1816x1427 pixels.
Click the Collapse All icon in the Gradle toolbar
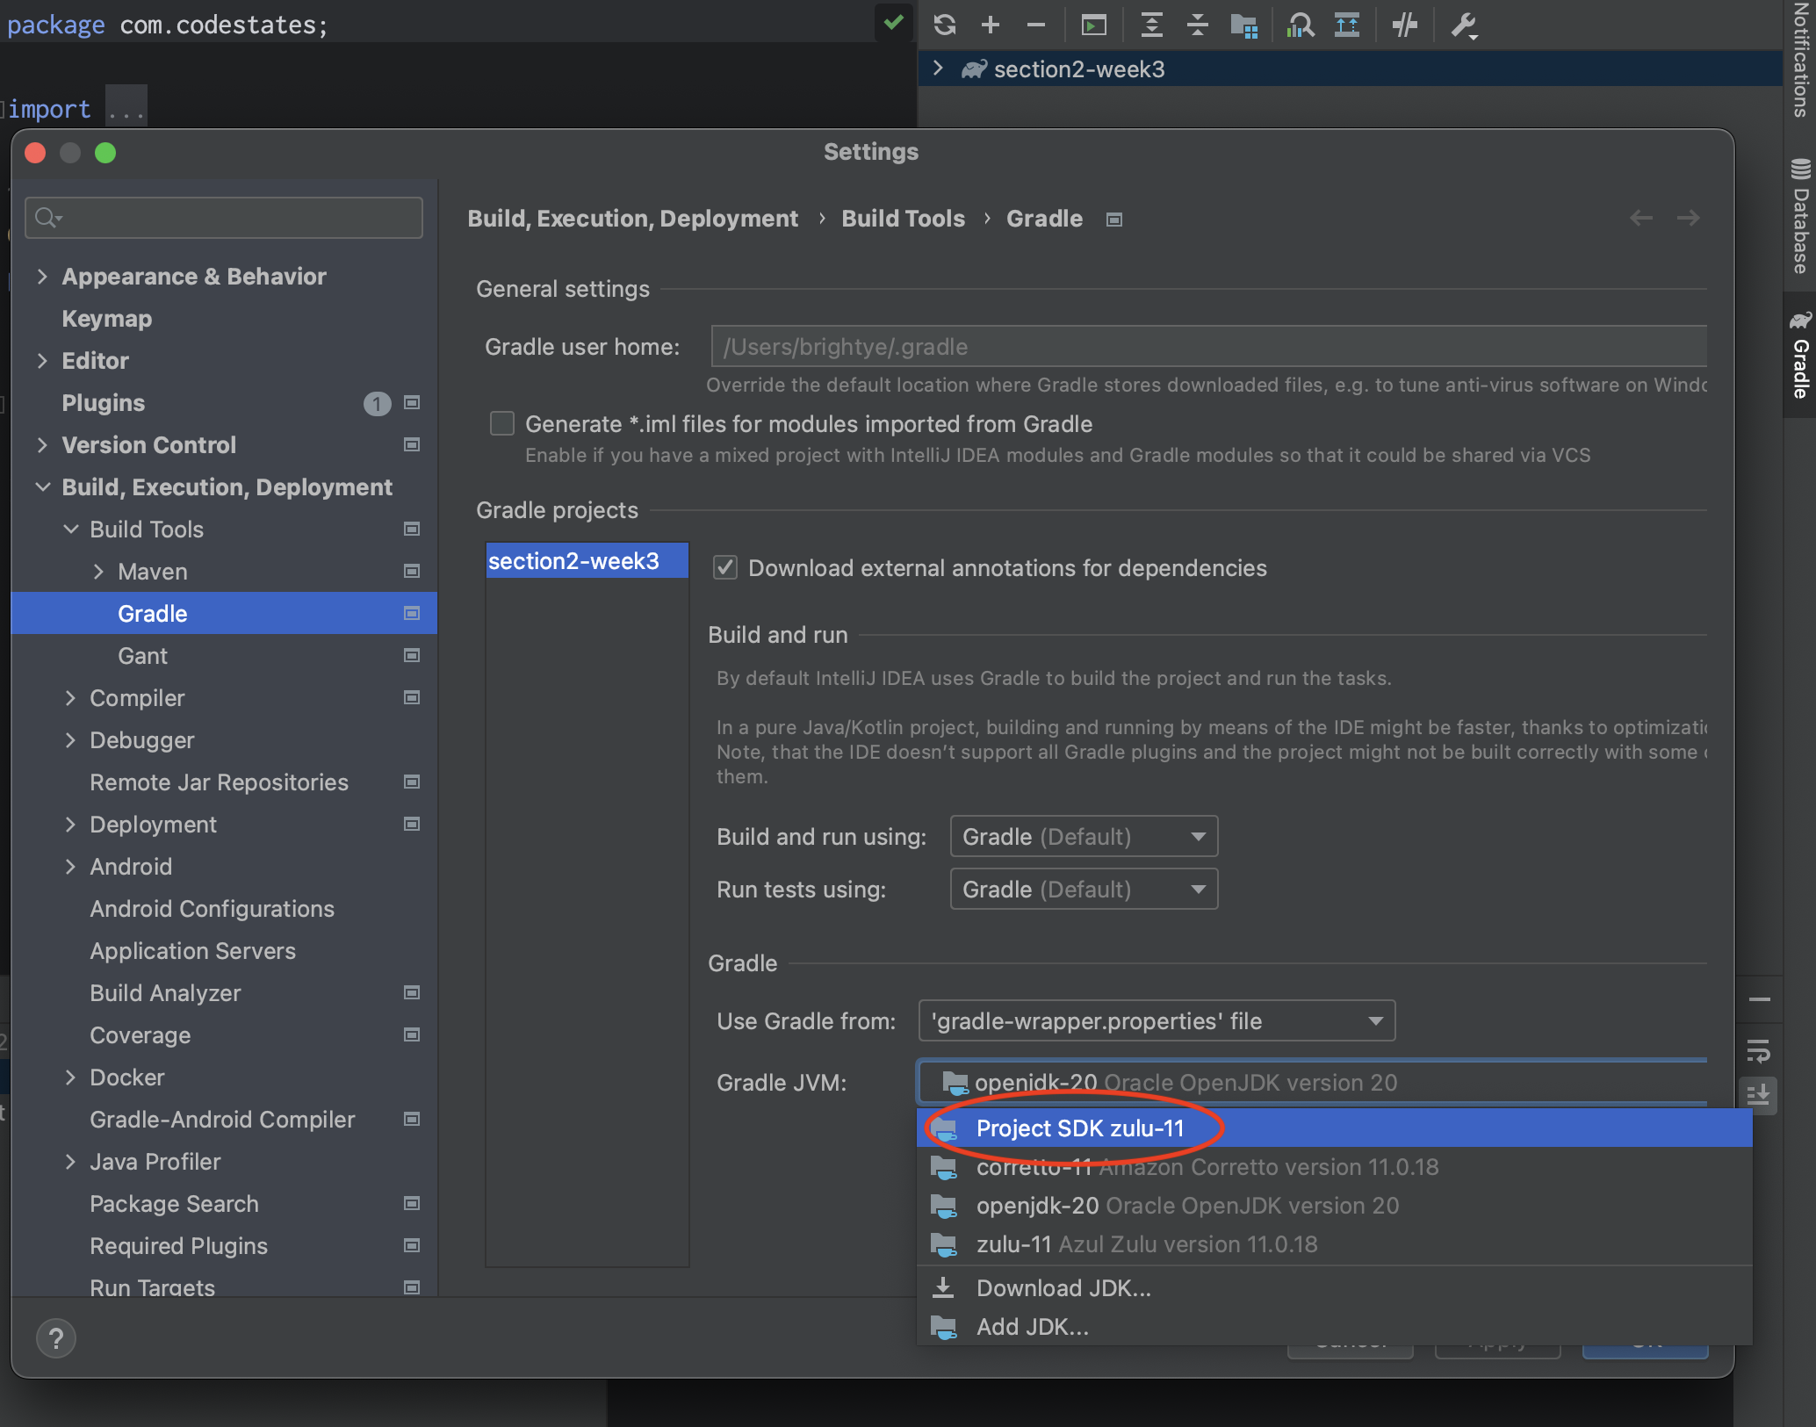click(x=1197, y=25)
